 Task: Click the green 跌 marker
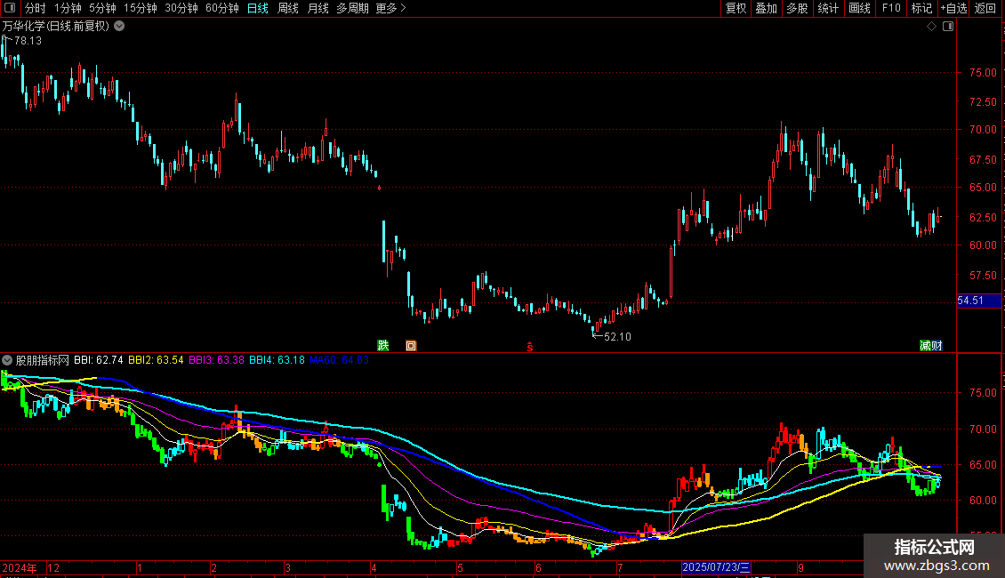[383, 345]
